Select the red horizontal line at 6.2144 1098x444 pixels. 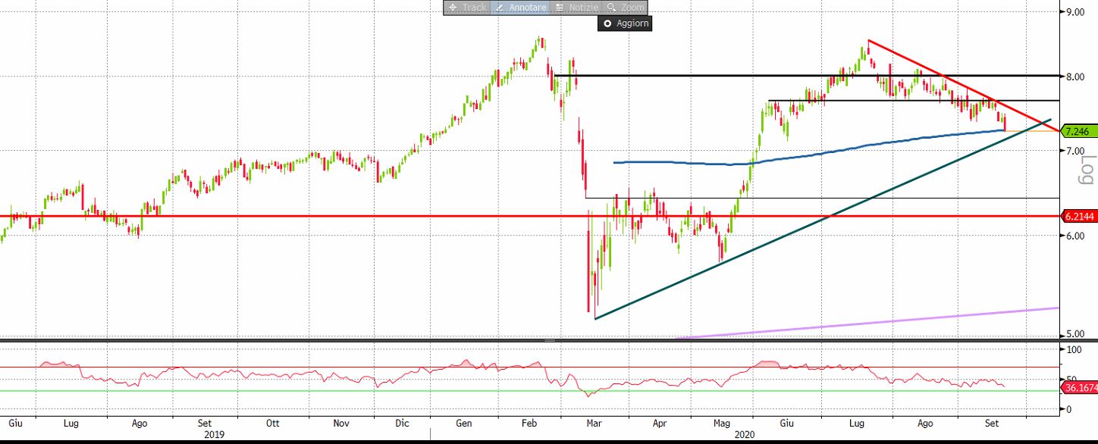click(303, 216)
